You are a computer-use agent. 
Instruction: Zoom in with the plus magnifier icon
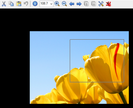(x=57, y=4)
